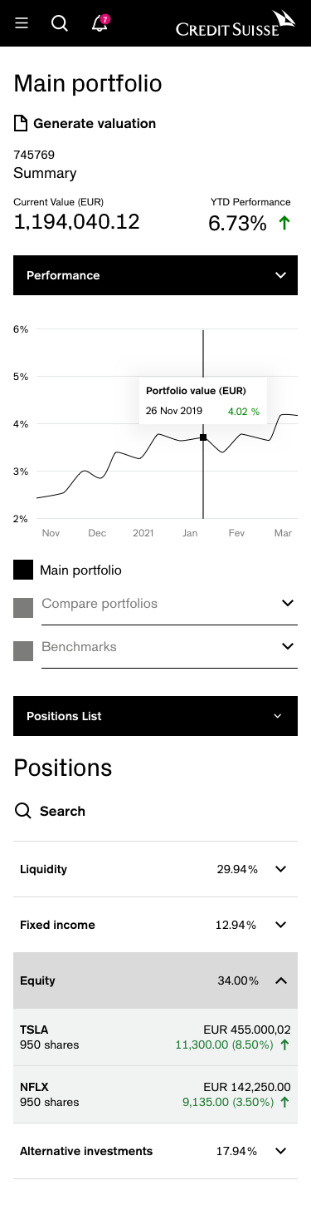Click the Positions search magnifier icon
The image size is (311, 1215).
pyautogui.click(x=23, y=811)
